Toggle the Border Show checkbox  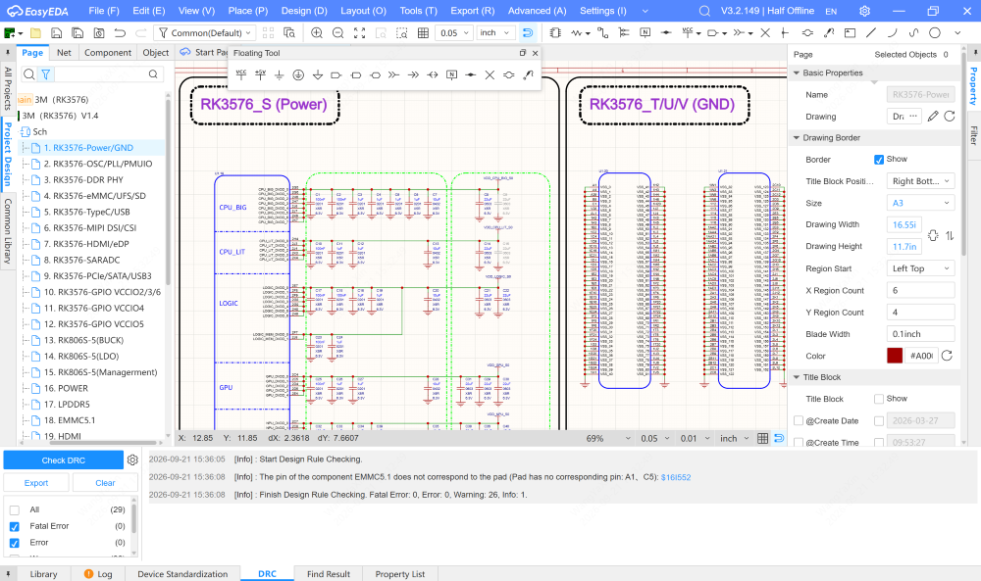(x=879, y=160)
